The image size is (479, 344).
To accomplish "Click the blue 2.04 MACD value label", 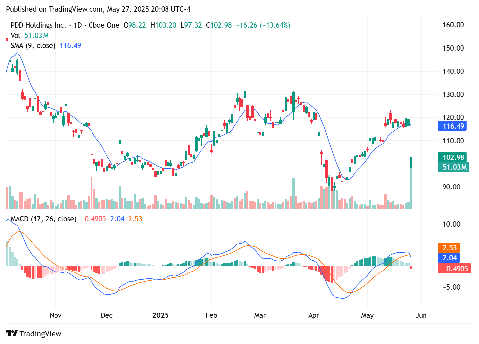I will [449, 258].
